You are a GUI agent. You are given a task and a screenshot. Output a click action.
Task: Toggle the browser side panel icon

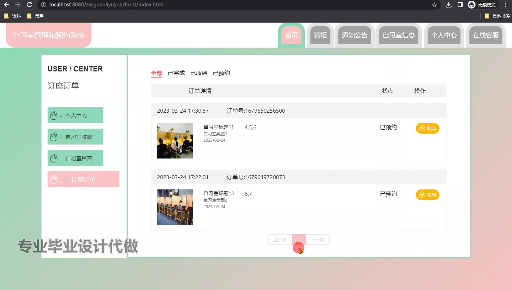[x=460, y=5]
